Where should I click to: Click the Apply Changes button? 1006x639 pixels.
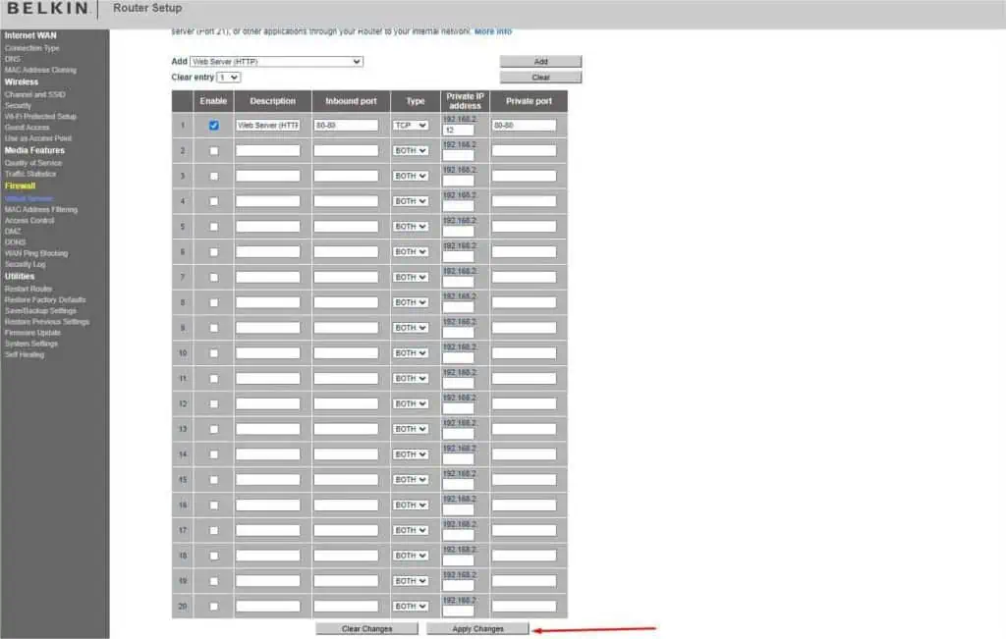click(477, 627)
